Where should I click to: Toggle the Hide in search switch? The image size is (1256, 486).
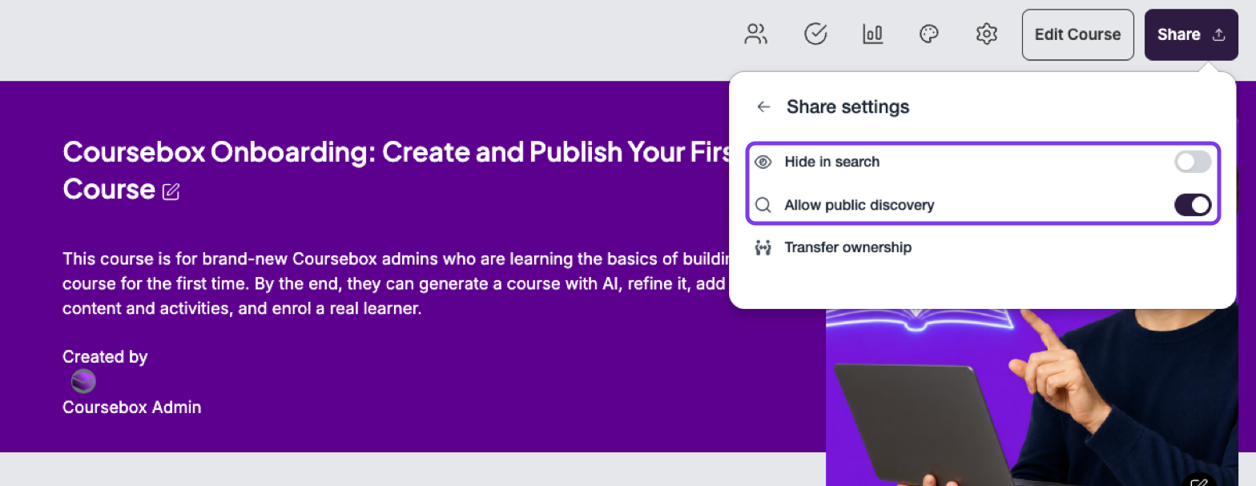[x=1193, y=162]
